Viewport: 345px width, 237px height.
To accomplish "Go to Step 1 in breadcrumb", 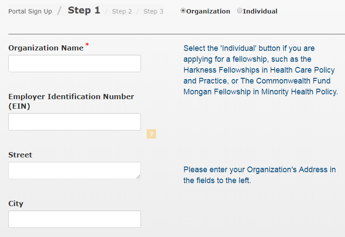I will 84,10.
